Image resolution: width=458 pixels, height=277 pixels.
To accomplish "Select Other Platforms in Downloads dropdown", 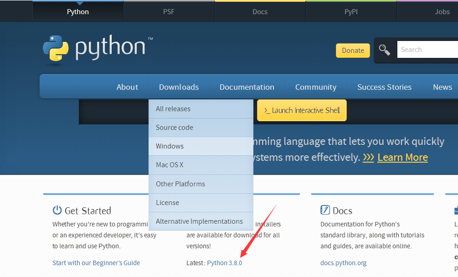I will tap(201, 184).
